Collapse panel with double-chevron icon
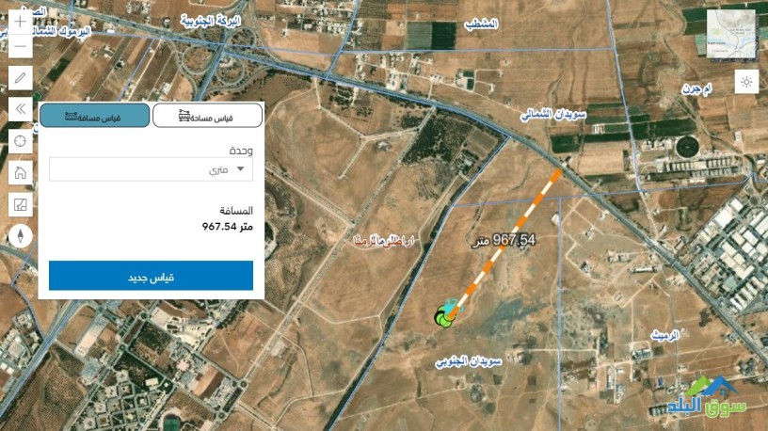The image size is (768, 431). click(x=20, y=109)
